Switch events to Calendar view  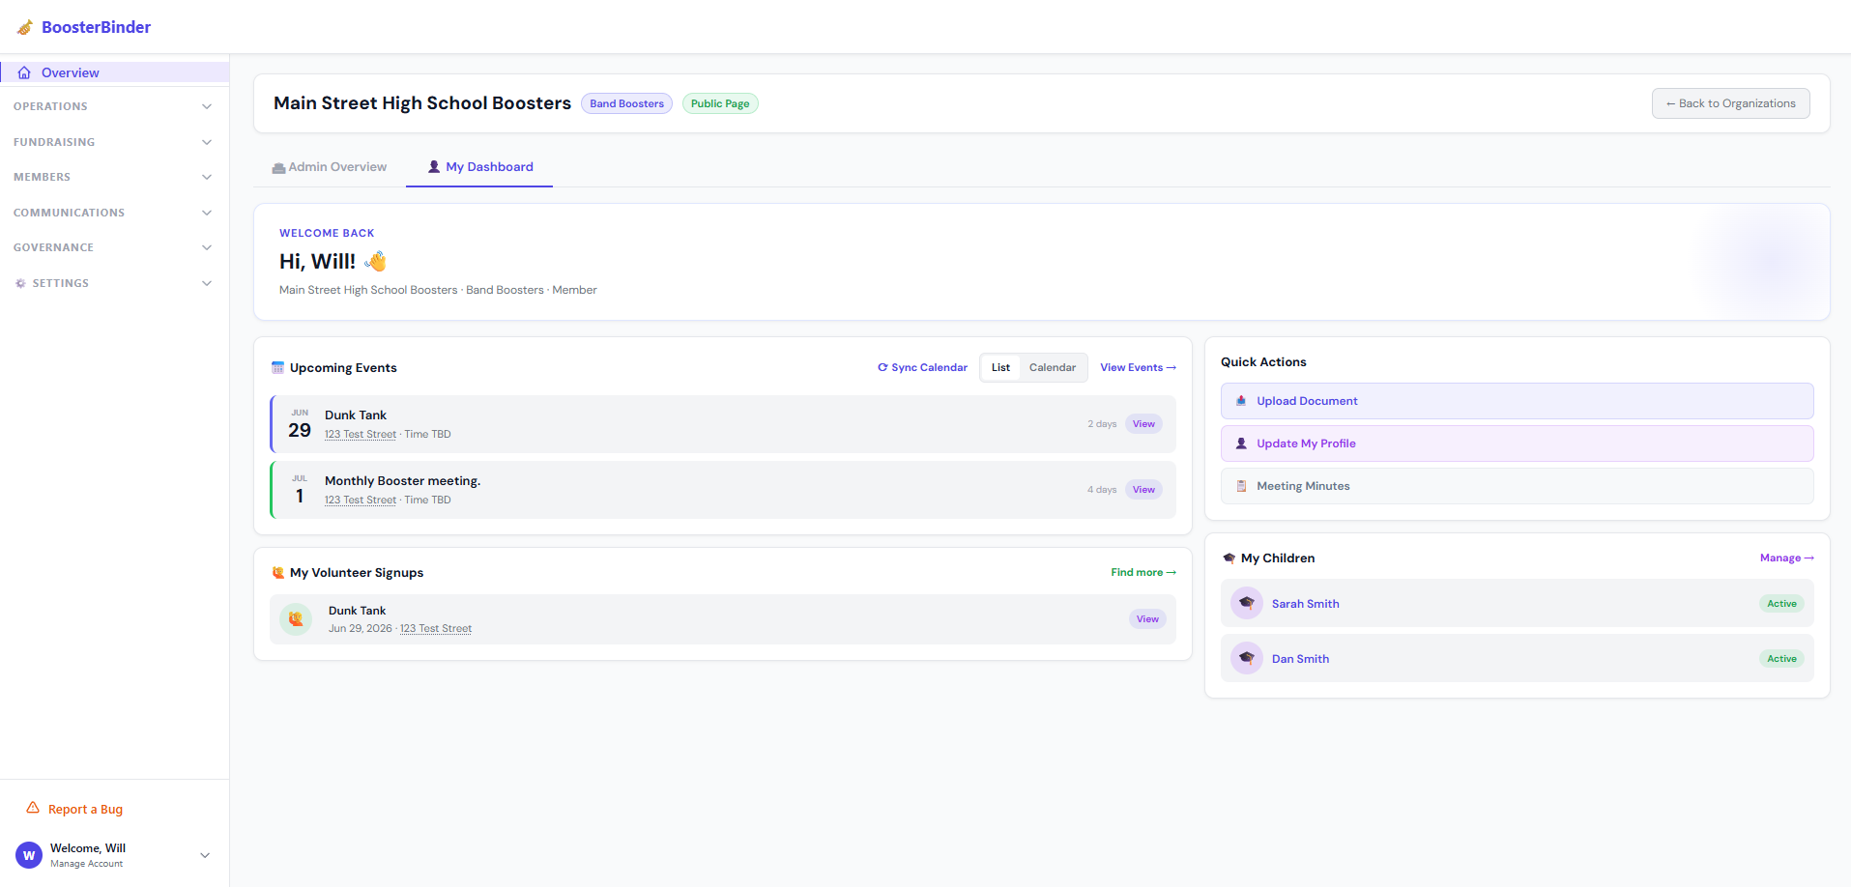click(1053, 367)
